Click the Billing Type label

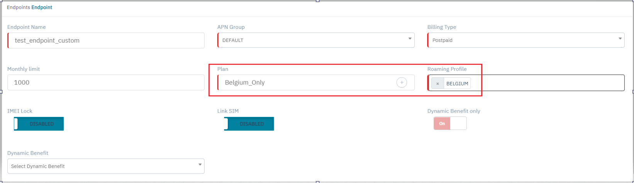442,27
